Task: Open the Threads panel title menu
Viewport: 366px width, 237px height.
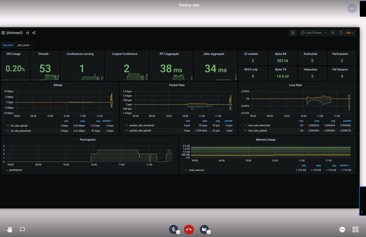Action: (43, 54)
